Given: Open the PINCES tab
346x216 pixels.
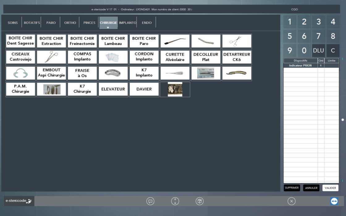Looking at the screenshot, I should pyautogui.click(x=89, y=23).
